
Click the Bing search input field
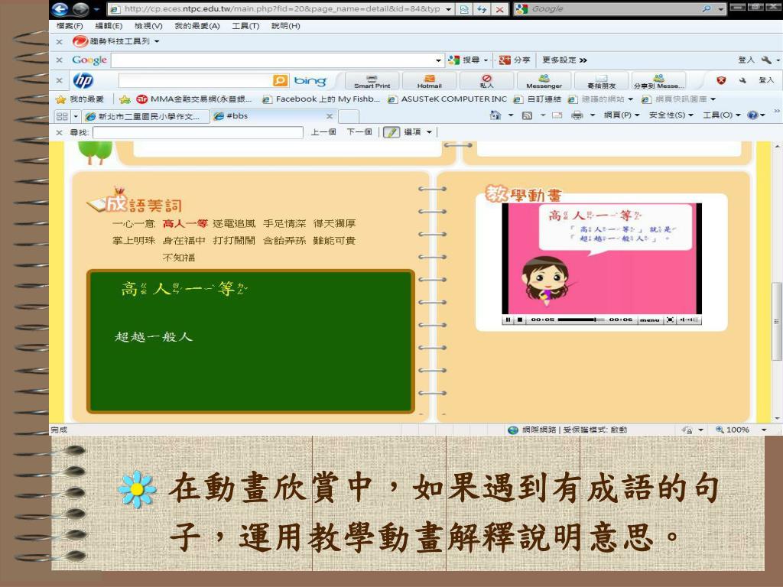tap(196, 80)
